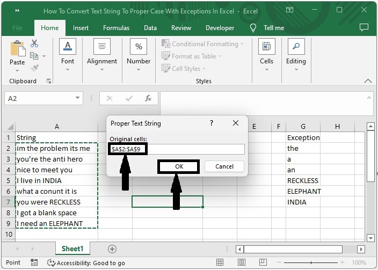Select column G header
The height and width of the screenshot is (270, 378).
coord(303,126)
